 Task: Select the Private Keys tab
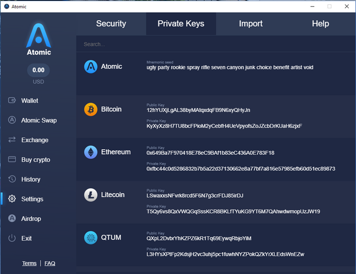coord(181,23)
